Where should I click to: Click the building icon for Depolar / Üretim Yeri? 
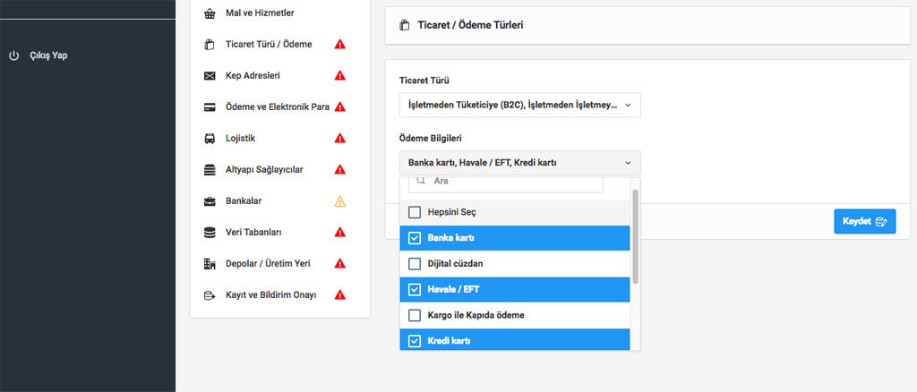[210, 264]
